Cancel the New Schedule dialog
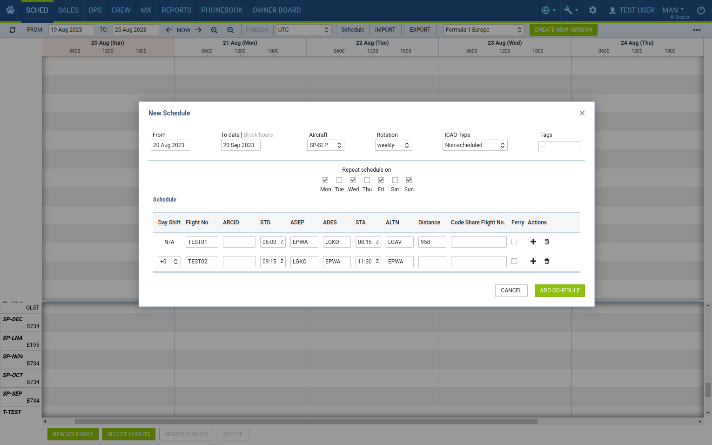 pyautogui.click(x=511, y=290)
